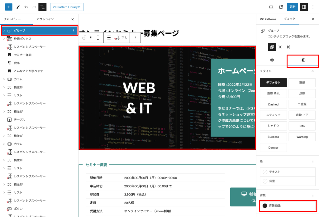Toggle the document overview list view button

point(42,7)
